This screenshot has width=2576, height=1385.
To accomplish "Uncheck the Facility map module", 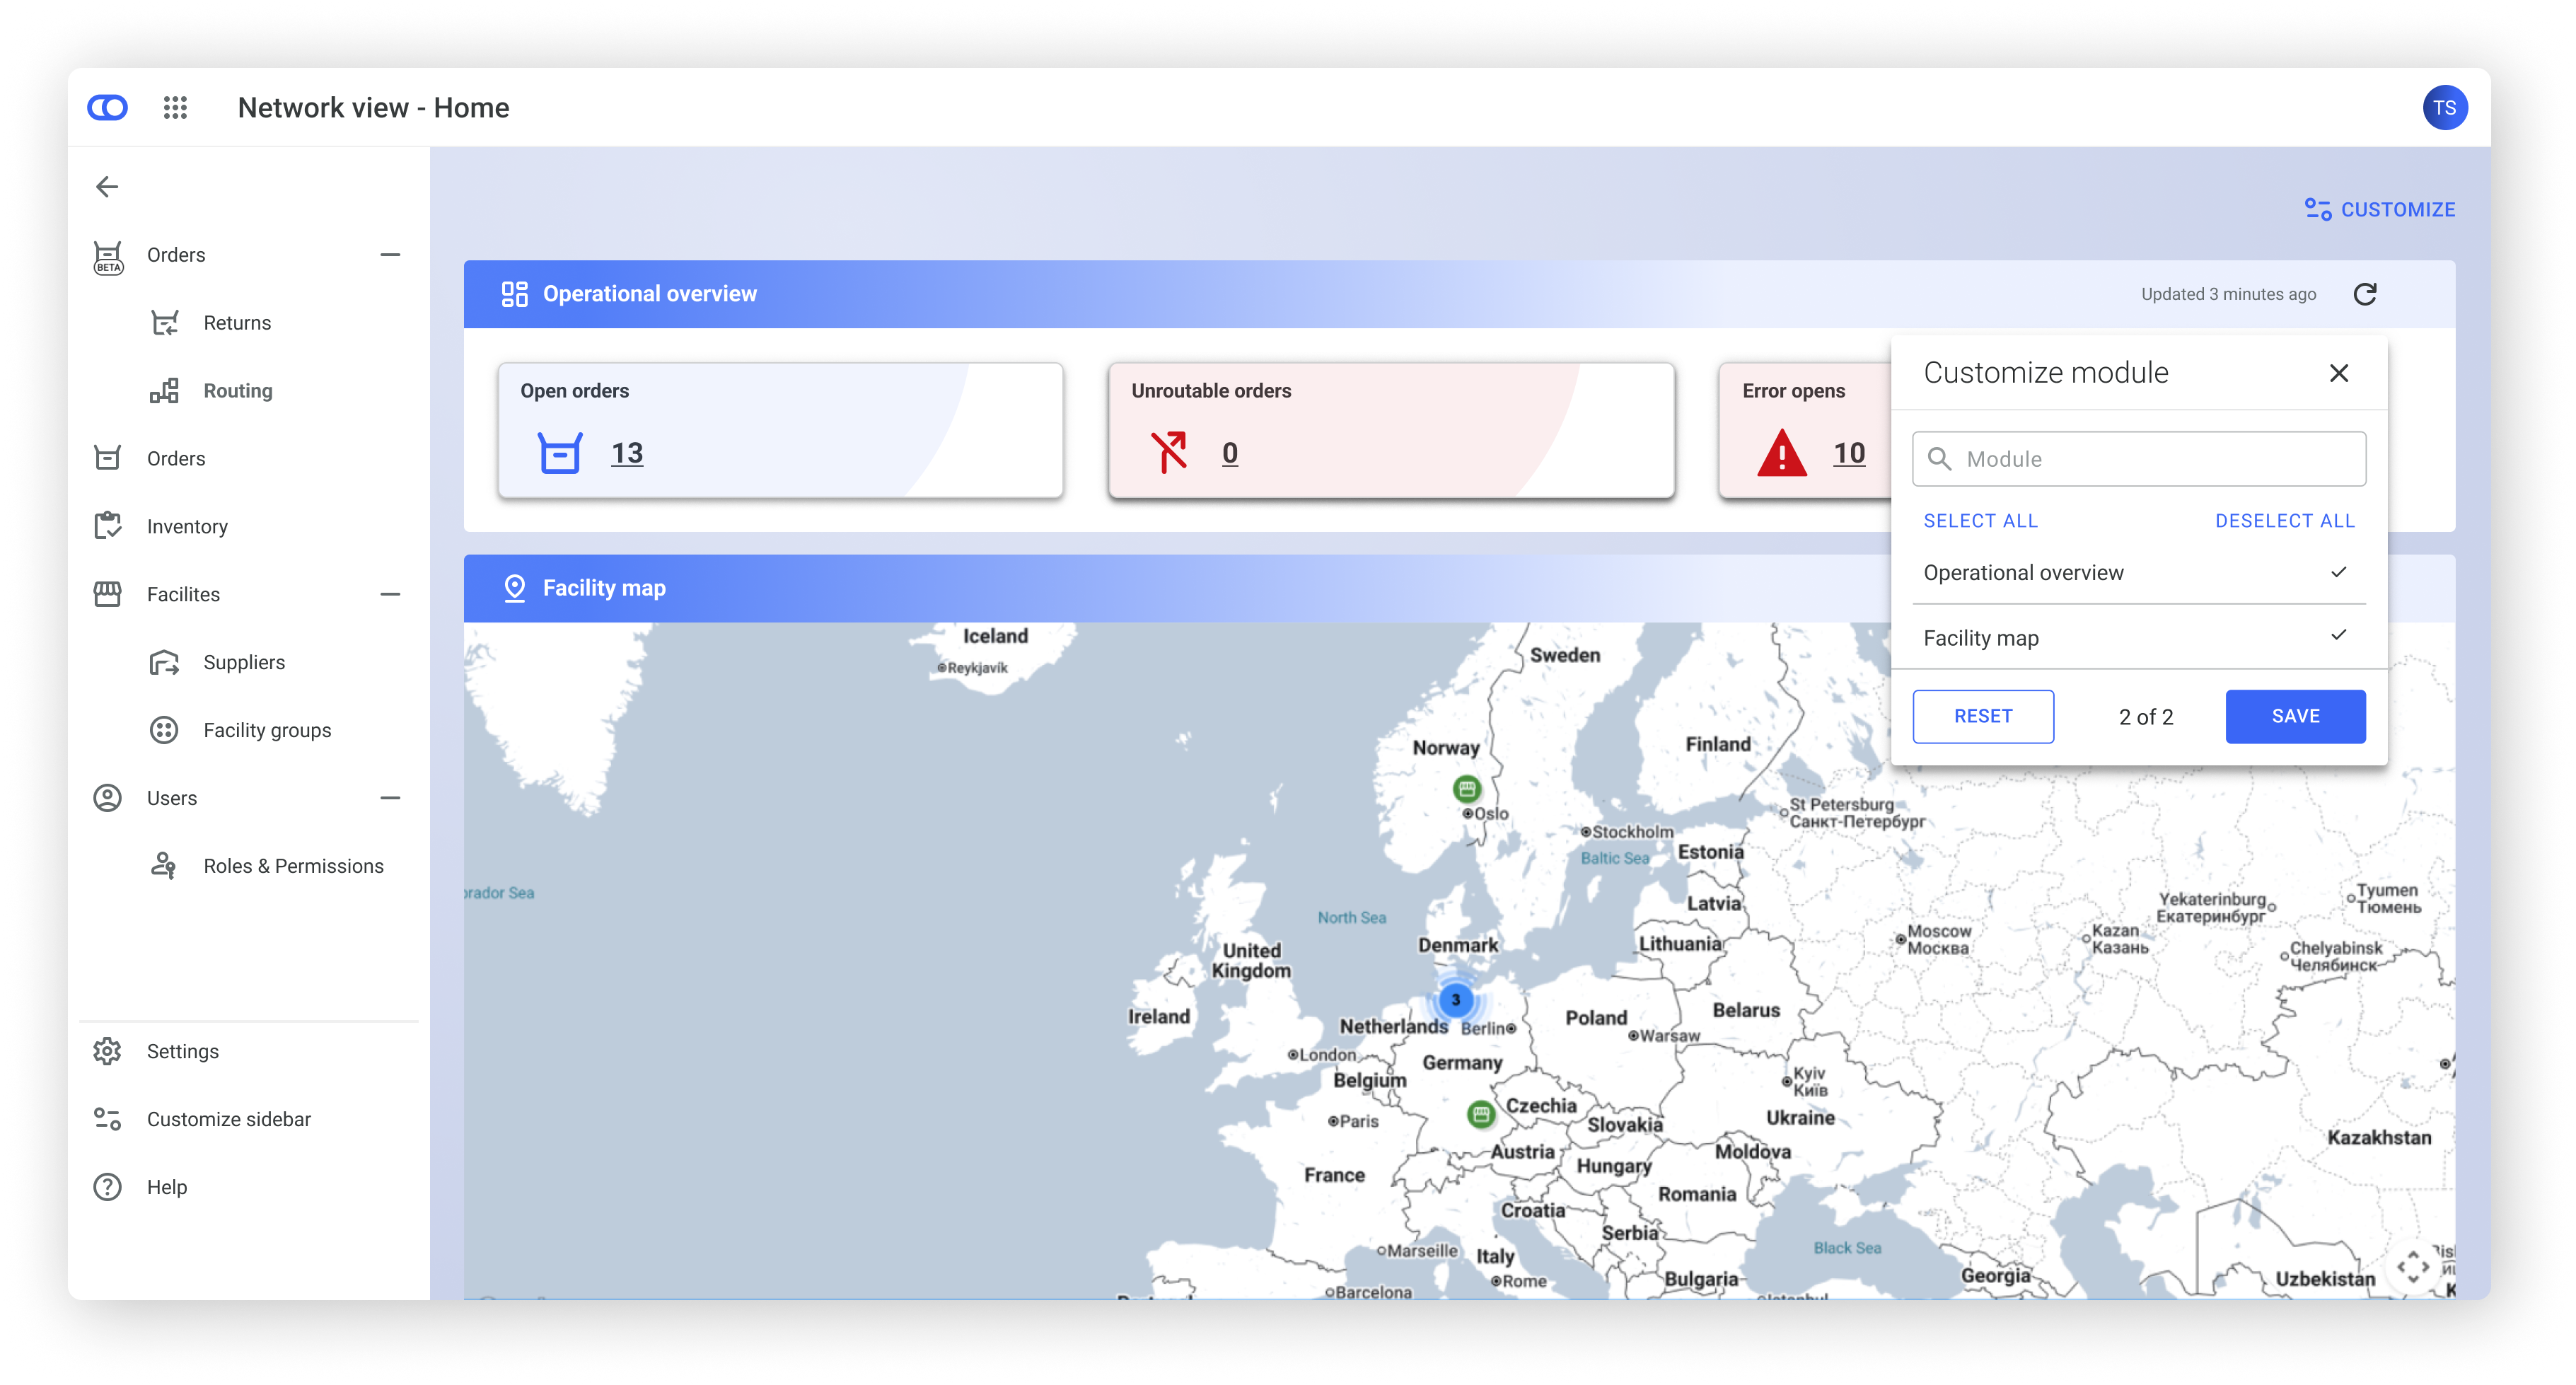I will pos(2338,636).
